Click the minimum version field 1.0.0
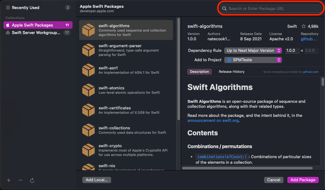Viewport: 325px width, 190px height. pos(292,51)
